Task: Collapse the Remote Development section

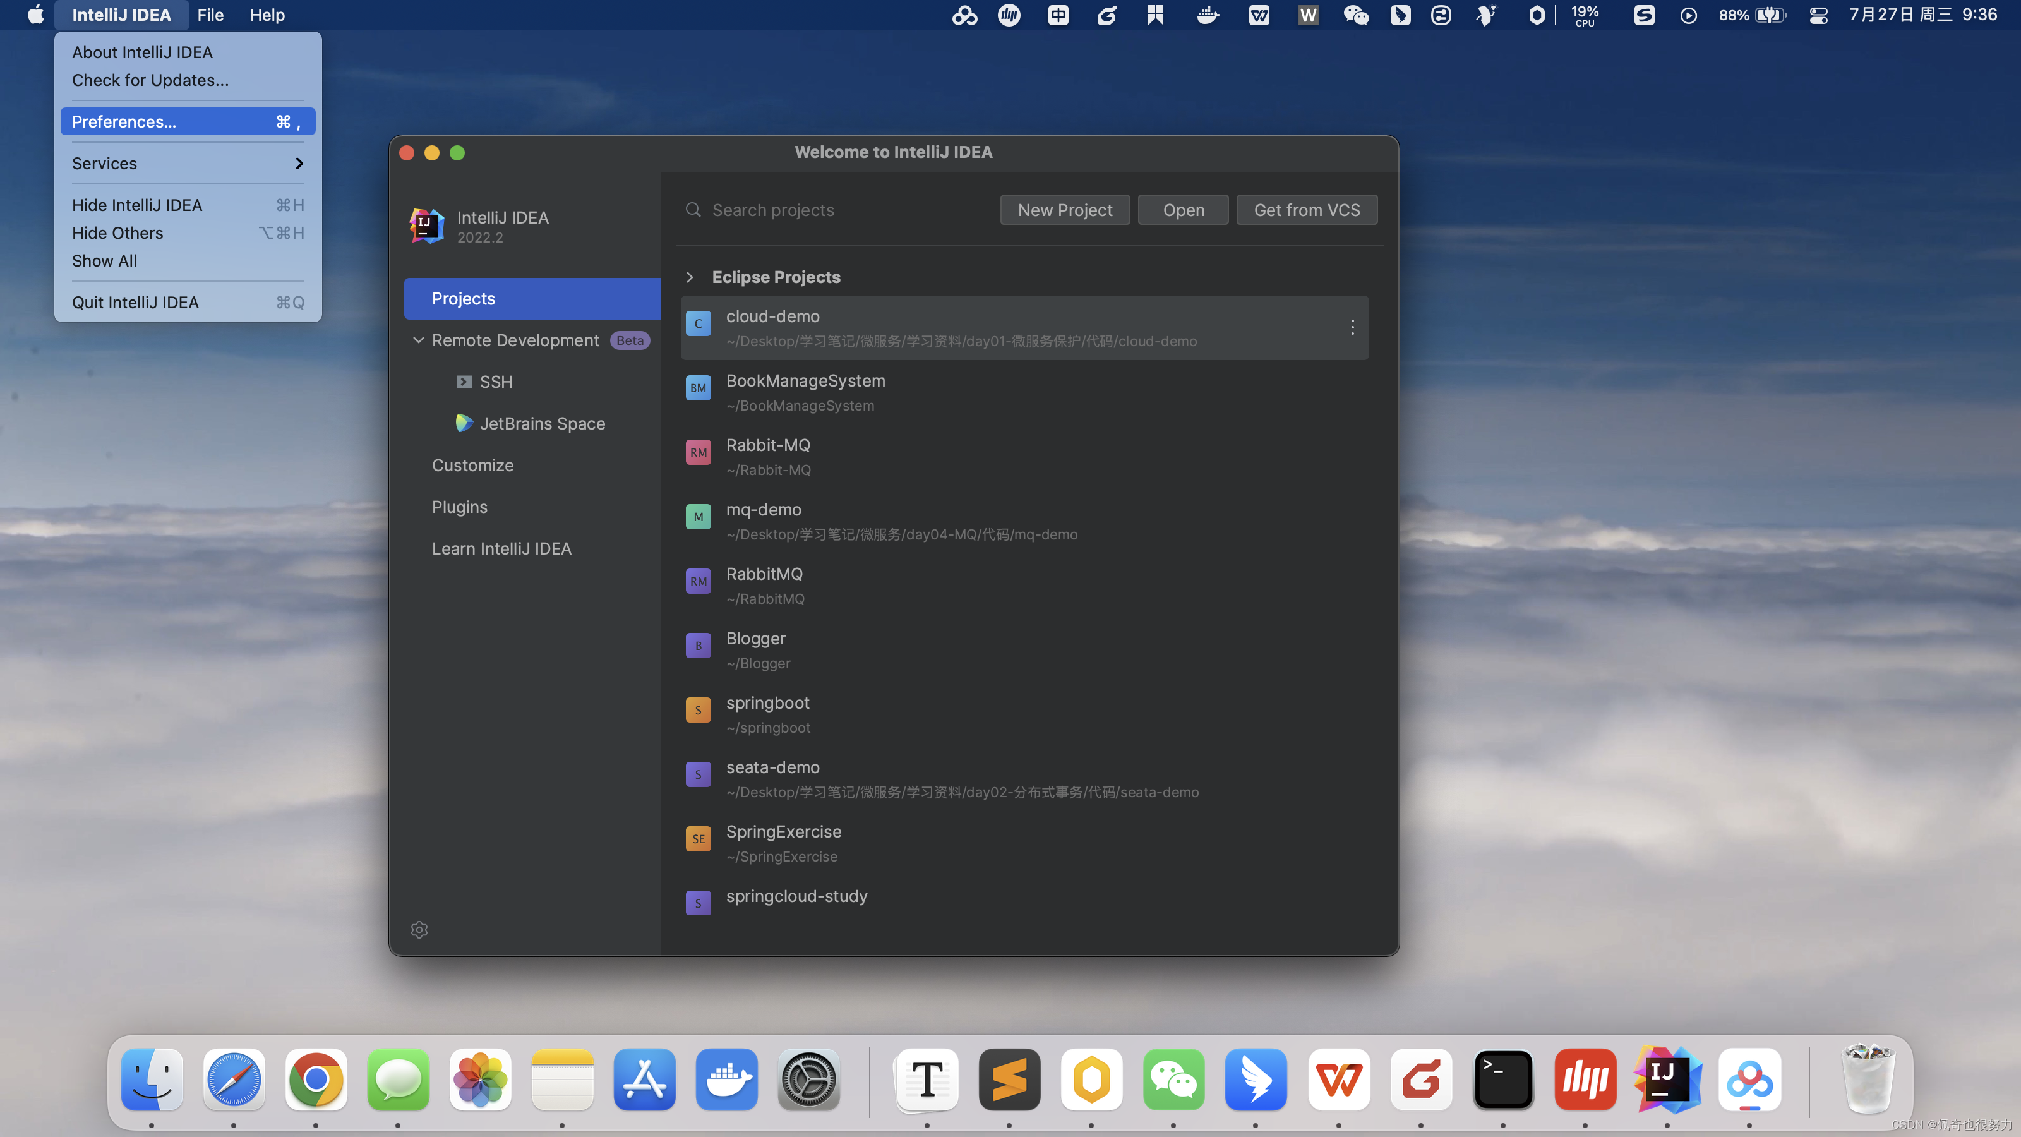Action: (418, 340)
